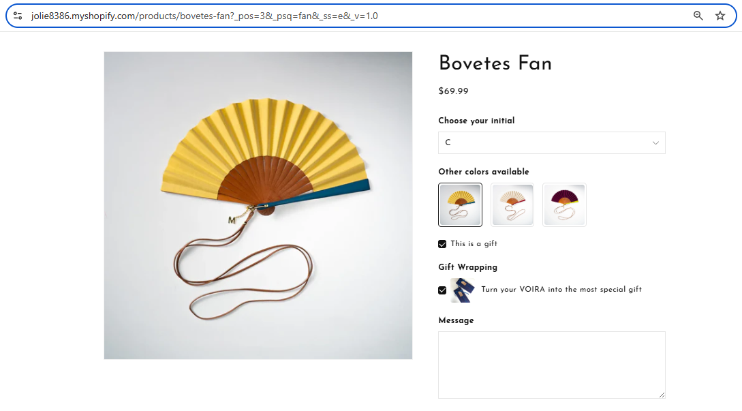Screen dimensions: 742x411
Task: Click the zoom magnifier icon in address bar
Action: (698, 16)
